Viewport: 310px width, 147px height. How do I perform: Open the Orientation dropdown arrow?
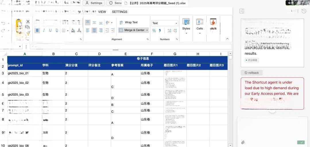[x=112, y=23]
